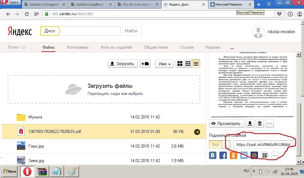Bookmark the page with the heart icon

pyautogui.click(x=279, y=14)
